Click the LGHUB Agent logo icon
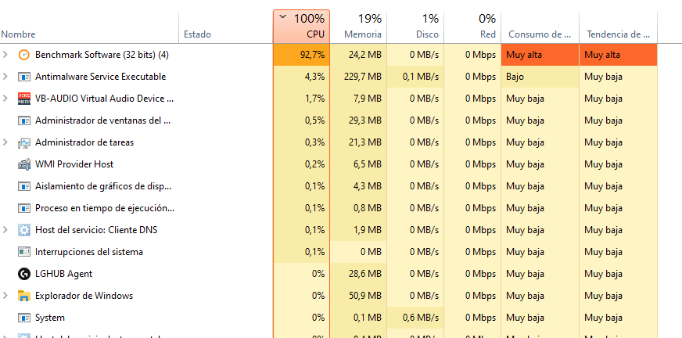The height and width of the screenshot is (338, 682). tap(24, 274)
